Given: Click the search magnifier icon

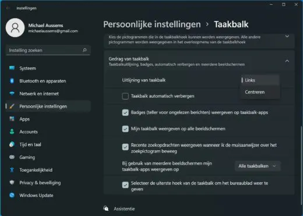Looking at the screenshot, I should click(x=84, y=50).
